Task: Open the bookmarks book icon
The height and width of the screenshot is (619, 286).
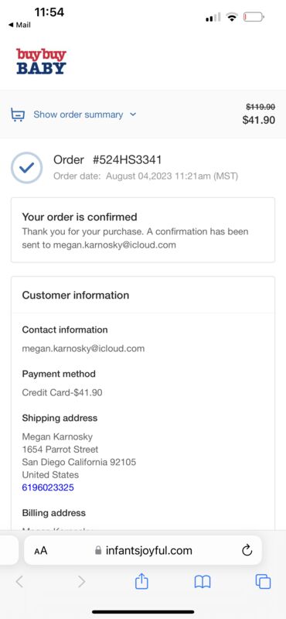Action: 203,582
